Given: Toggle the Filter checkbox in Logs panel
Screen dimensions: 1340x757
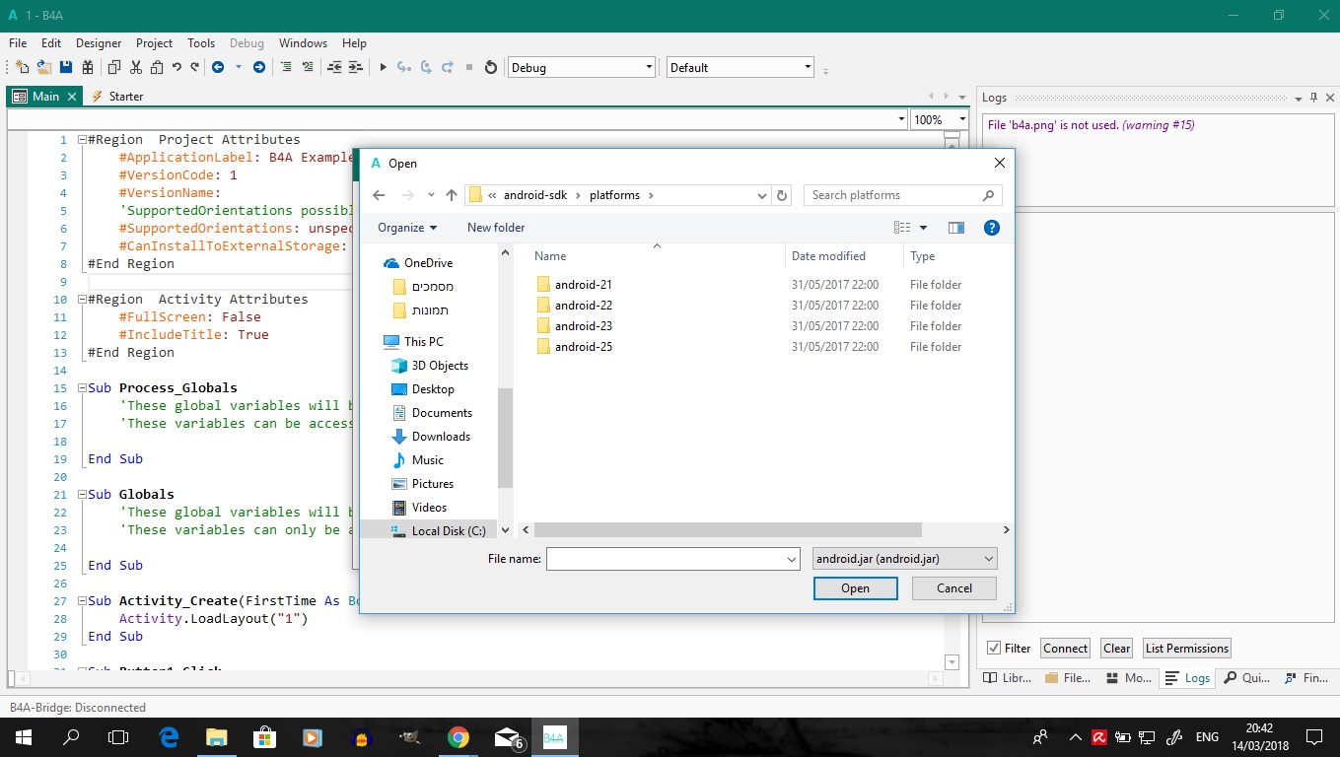Looking at the screenshot, I should 994,648.
